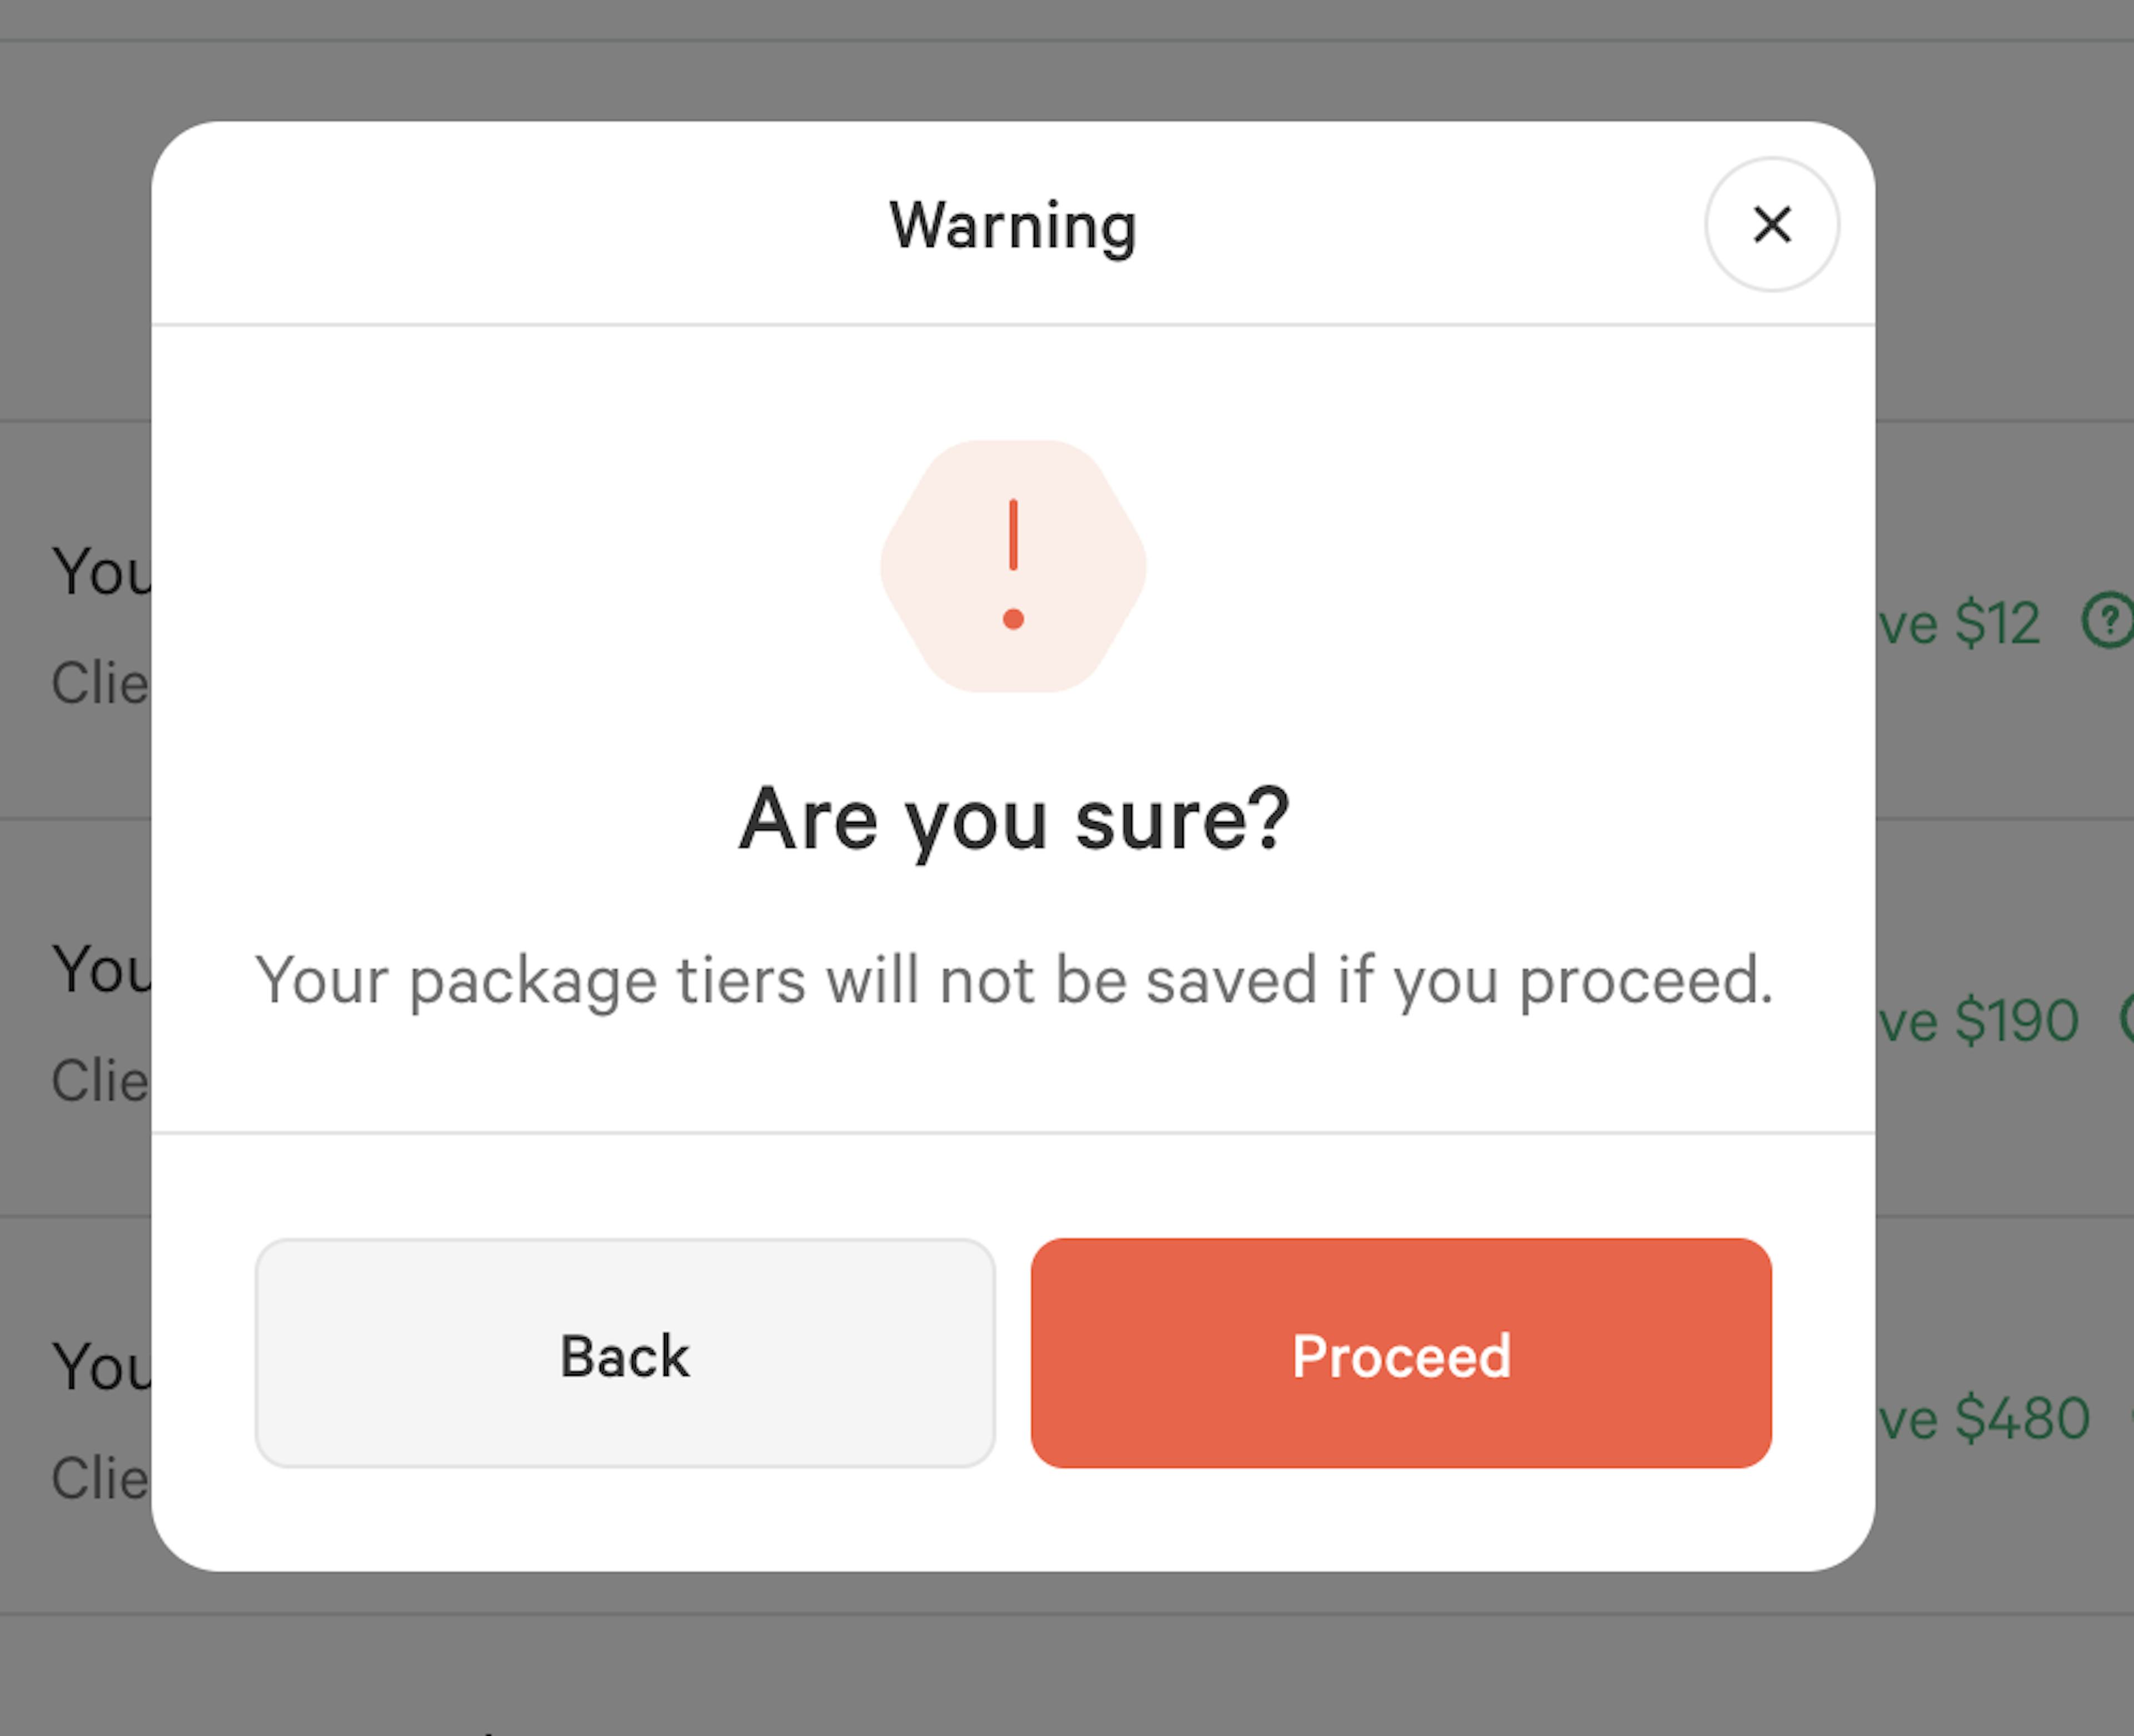Image resolution: width=2134 pixels, height=1736 pixels.
Task: Click the second row's "You" label behind dialog
Action: coord(101,970)
